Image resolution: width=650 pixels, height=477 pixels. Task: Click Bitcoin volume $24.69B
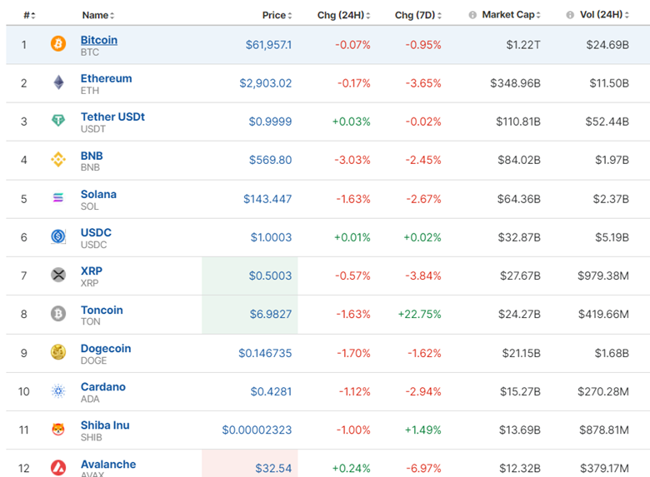tap(607, 45)
